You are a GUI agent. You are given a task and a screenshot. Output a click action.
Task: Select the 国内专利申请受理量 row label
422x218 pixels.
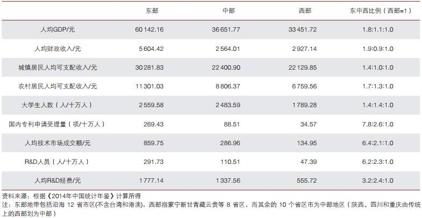click(x=57, y=124)
